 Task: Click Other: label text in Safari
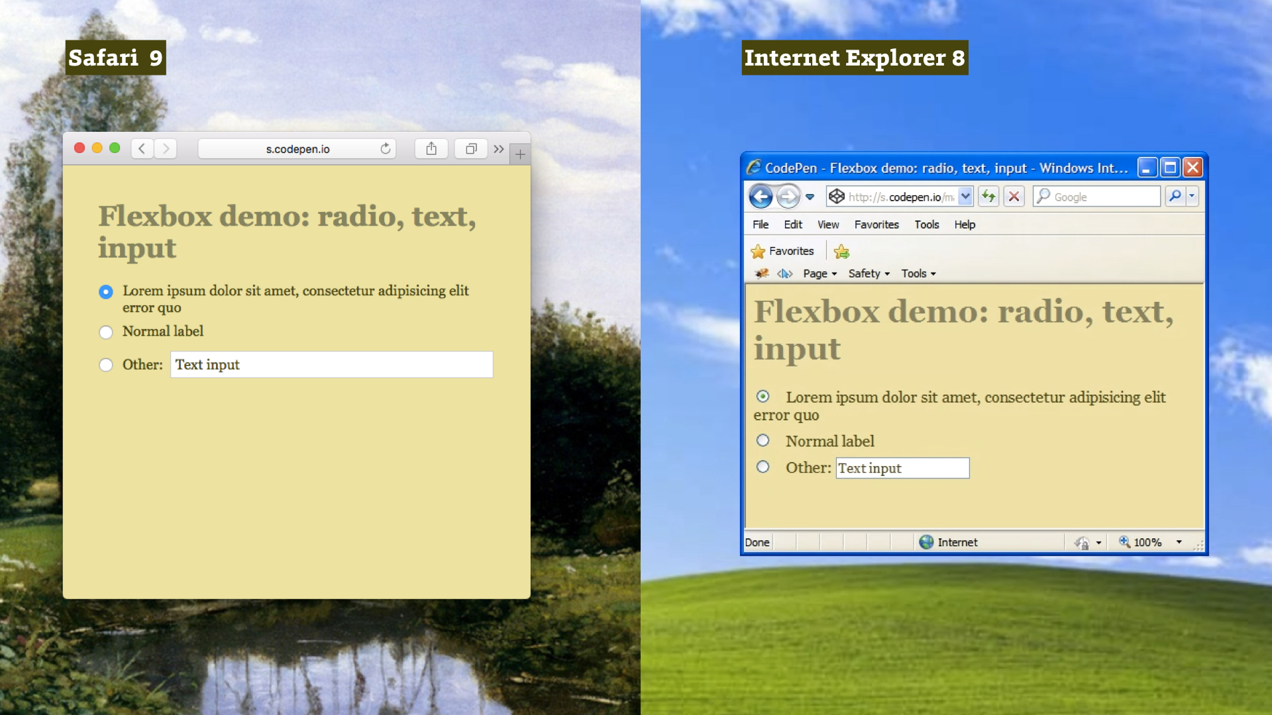point(142,365)
